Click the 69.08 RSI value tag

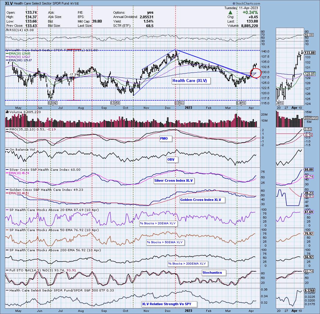pyautogui.click(x=308, y=35)
